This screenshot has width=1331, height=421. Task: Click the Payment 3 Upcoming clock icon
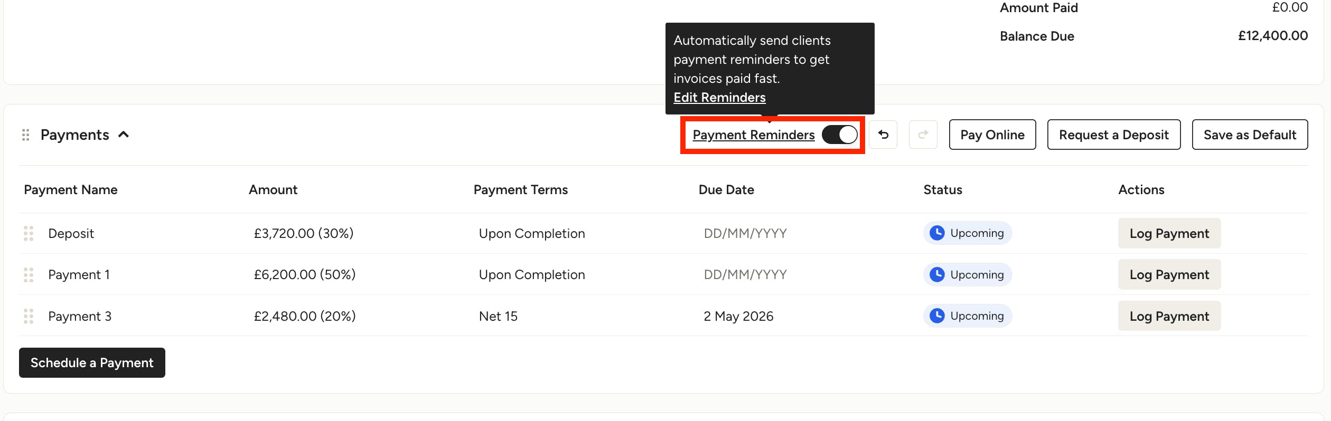[937, 315]
